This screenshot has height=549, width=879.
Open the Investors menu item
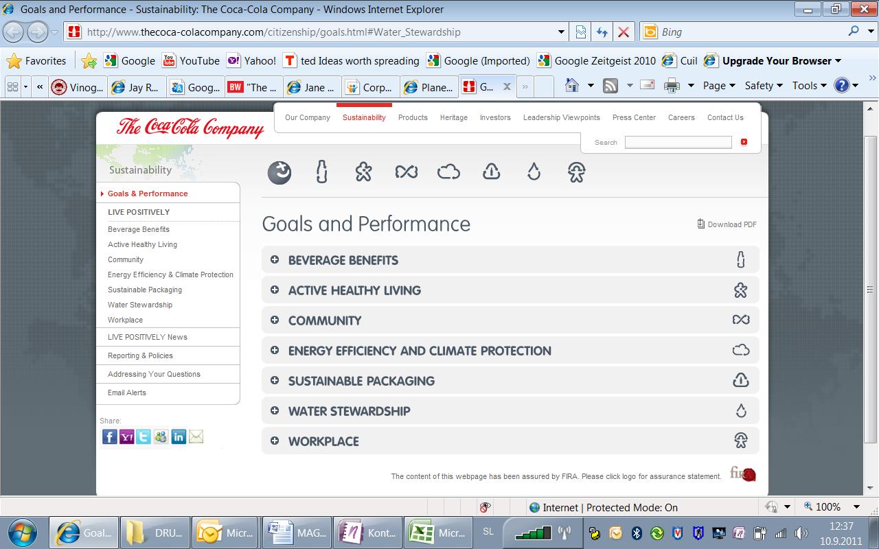[495, 117]
